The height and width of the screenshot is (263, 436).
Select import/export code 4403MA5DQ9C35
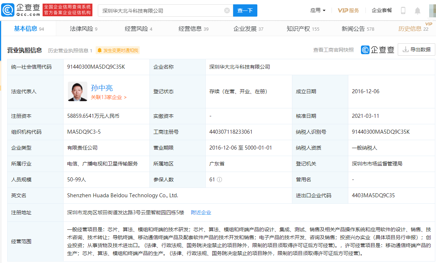(x=373, y=195)
